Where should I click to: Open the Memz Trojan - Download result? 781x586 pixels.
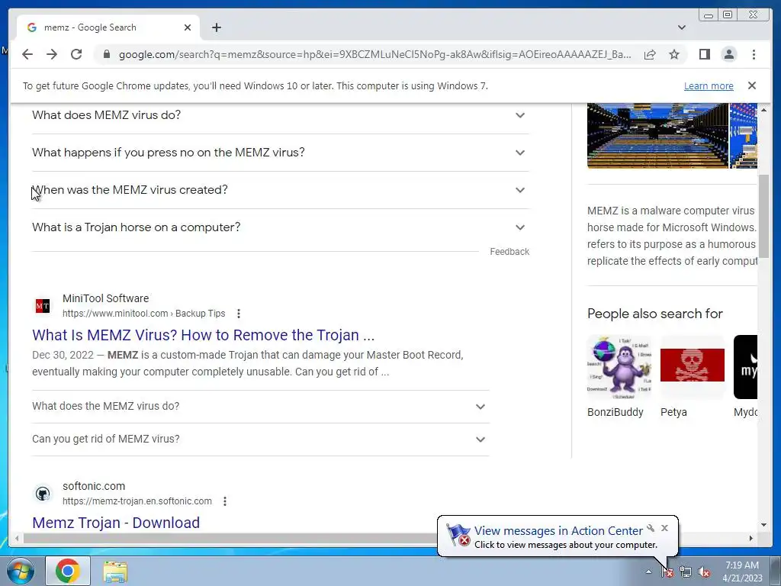(116, 522)
